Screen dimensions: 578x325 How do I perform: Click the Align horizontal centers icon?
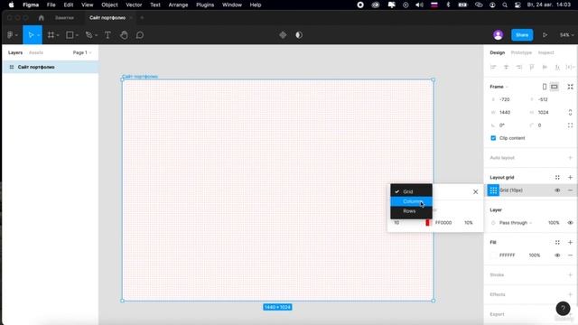pyautogui.click(x=506, y=67)
